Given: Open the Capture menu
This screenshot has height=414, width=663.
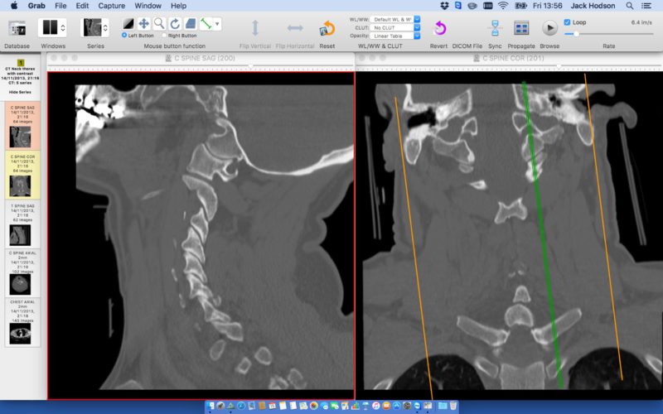Looking at the screenshot, I should point(112,6).
